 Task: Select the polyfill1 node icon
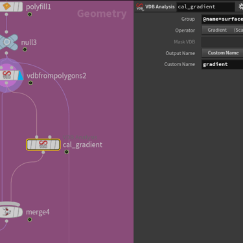click(11, 6)
